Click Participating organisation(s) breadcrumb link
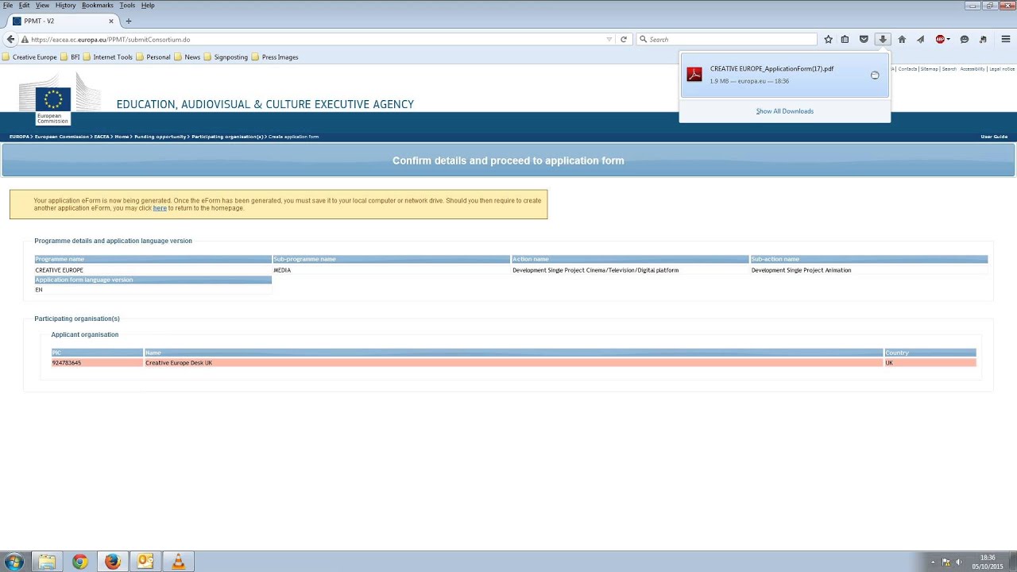Image resolution: width=1017 pixels, height=572 pixels. tap(227, 137)
